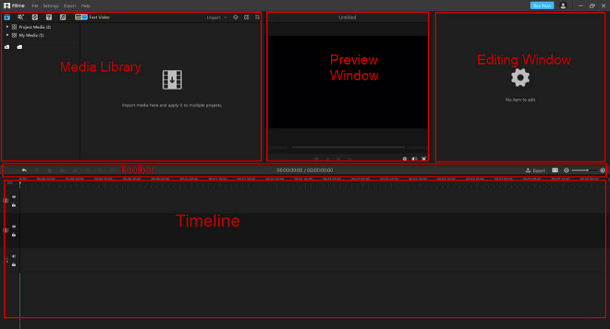Viewport: 610px width, 329px height.
Task: Click the fullscreen icon in preview window
Action: coord(423,158)
